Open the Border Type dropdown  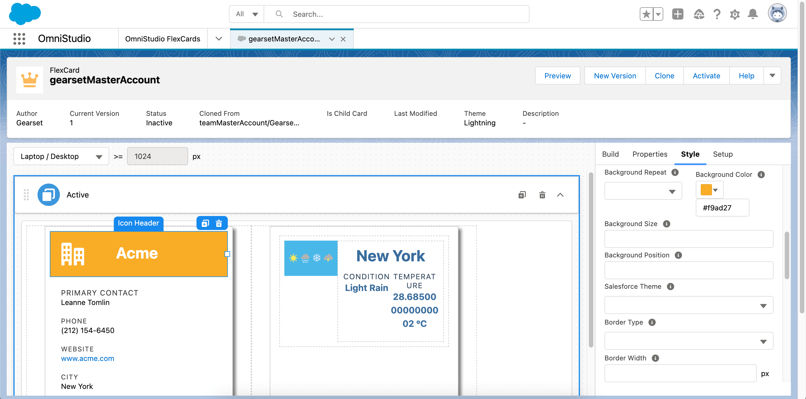pyautogui.click(x=688, y=341)
